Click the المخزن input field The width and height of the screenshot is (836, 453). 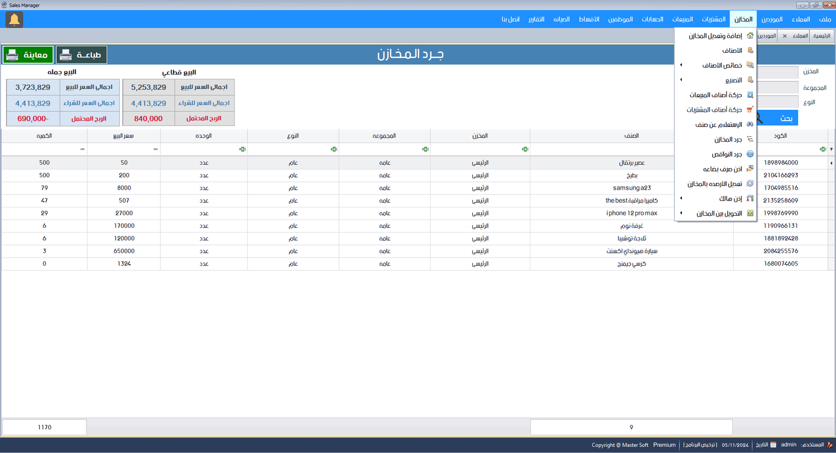tap(777, 72)
